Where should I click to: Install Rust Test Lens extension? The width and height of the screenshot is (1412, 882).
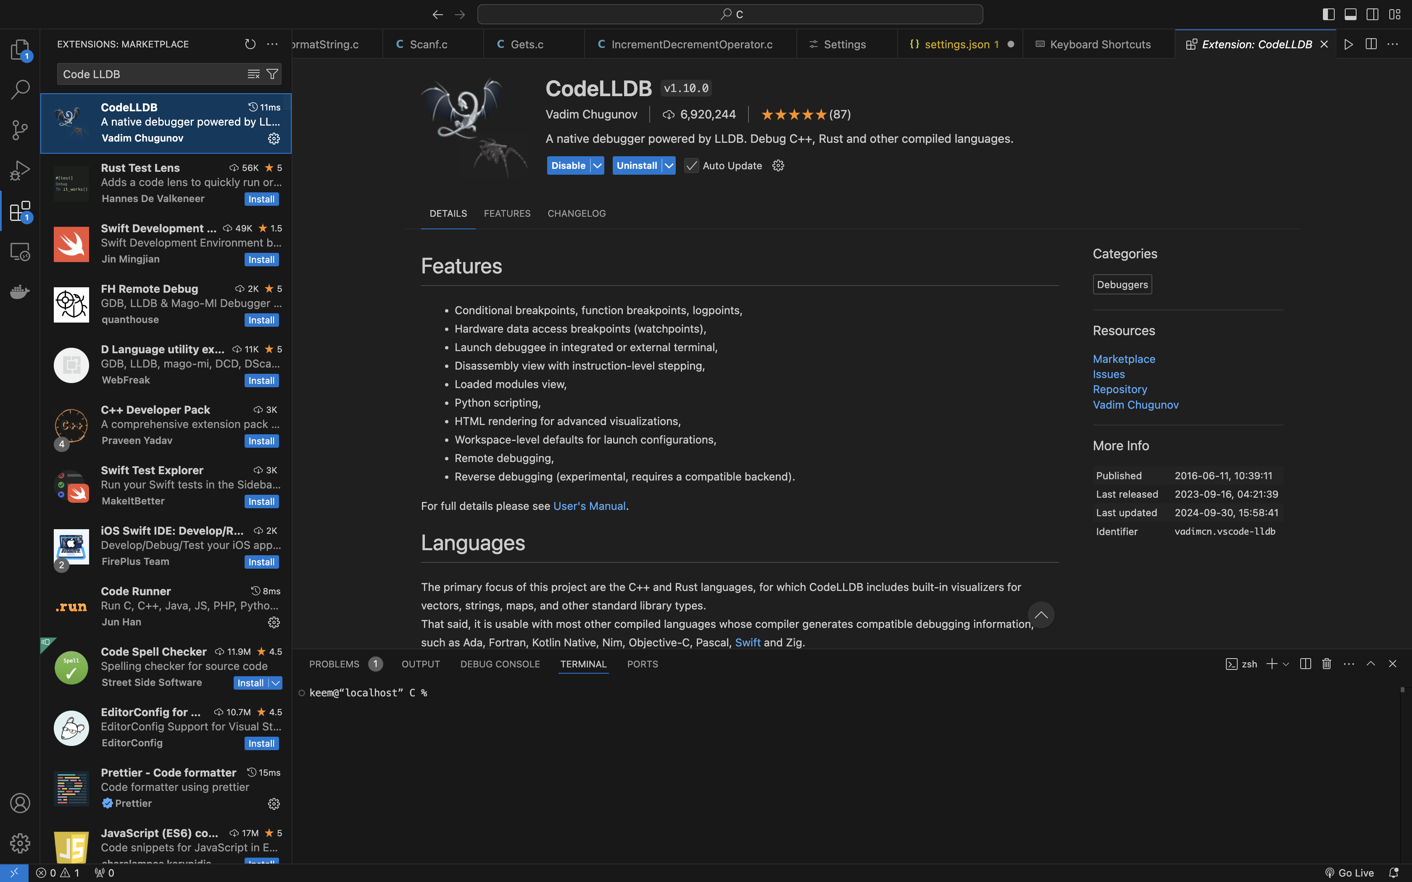tap(261, 199)
